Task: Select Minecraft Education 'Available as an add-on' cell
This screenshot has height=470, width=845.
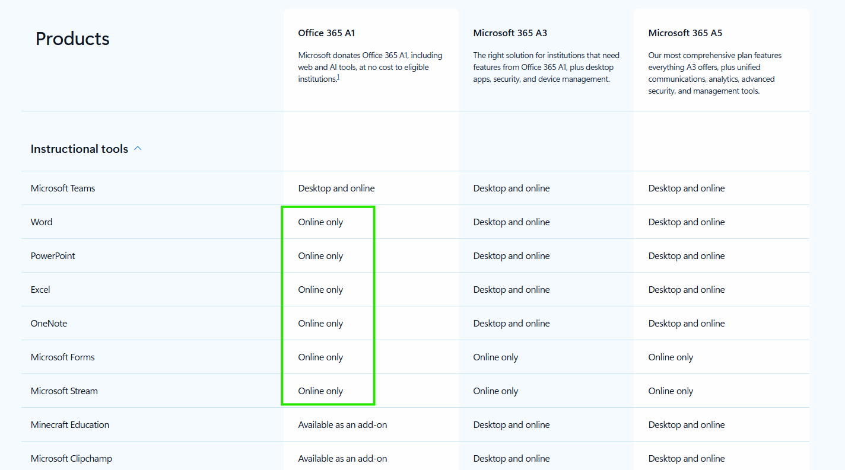Action: 342,425
